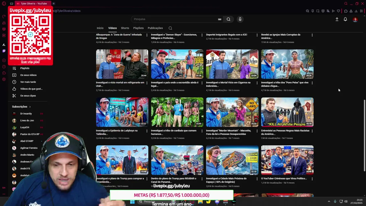366x206 pixels.
Task: Select the Vídeos channel tab
Action: (x=112, y=28)
